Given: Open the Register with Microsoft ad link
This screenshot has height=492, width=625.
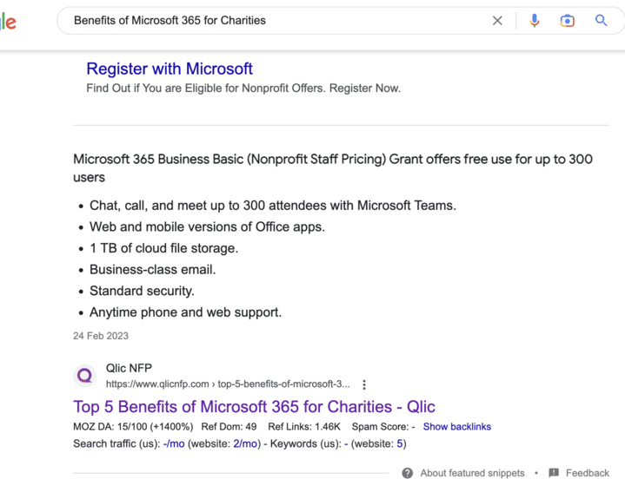Looking at the screenshot, I should (170, 69).
